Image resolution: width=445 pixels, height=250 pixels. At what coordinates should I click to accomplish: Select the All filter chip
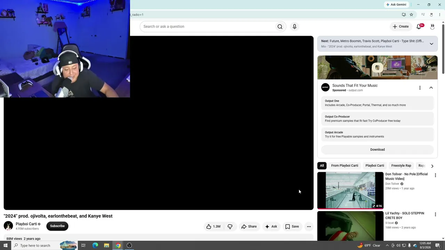(x=322, y=166)
